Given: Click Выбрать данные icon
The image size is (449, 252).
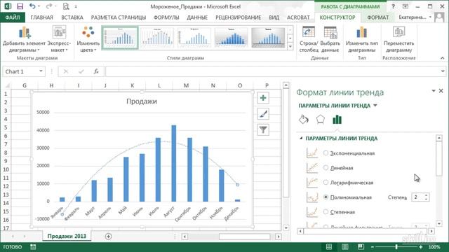Looking at the screenshot, I should pos(330,39).
